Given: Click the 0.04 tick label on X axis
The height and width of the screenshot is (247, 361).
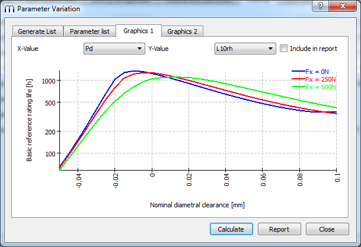Looking at the screenshot, I should tap(226, 180).
